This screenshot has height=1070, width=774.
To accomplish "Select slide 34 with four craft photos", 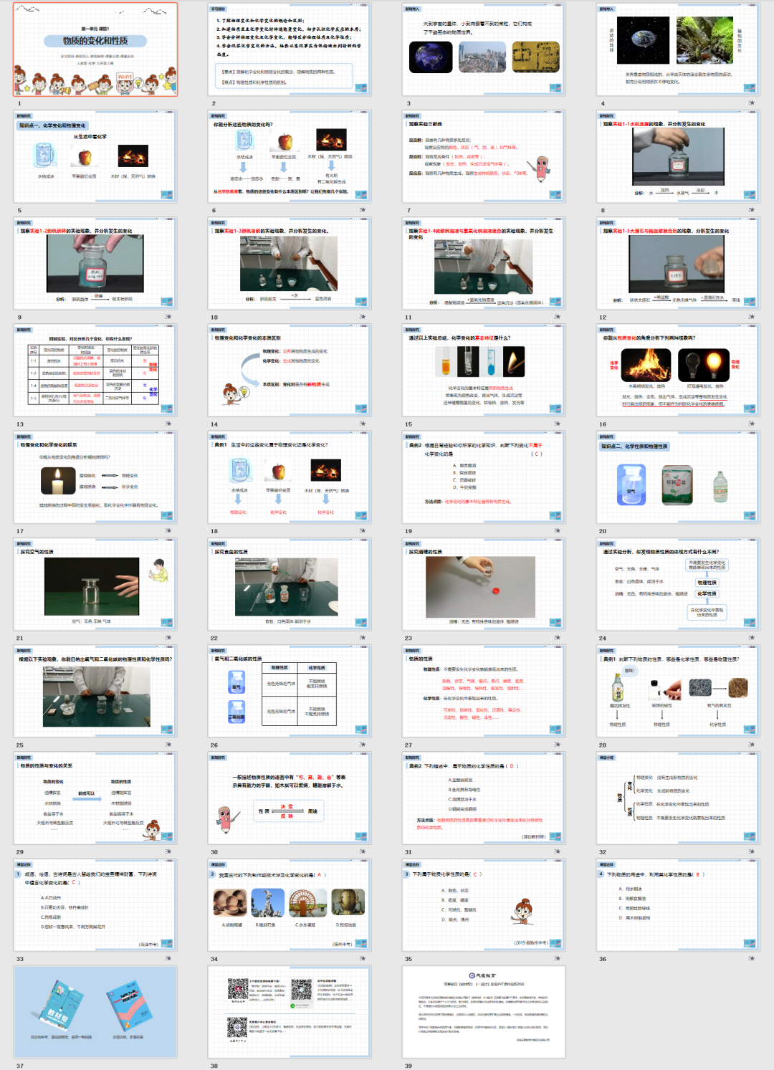I will coord(290,904).
